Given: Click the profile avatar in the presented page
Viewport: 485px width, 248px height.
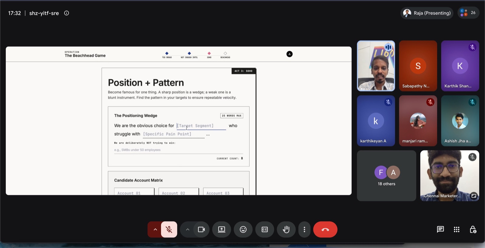Looking at the screenshot, I should tap(289, 54).
